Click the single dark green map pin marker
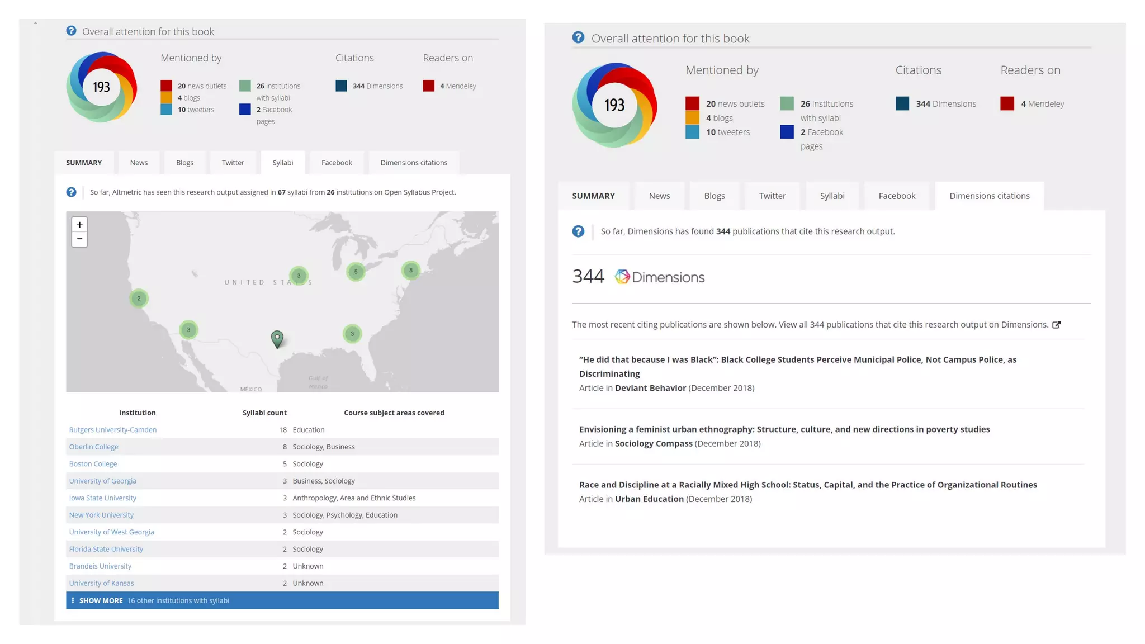The image size is (1145, 644). [277, 338]
